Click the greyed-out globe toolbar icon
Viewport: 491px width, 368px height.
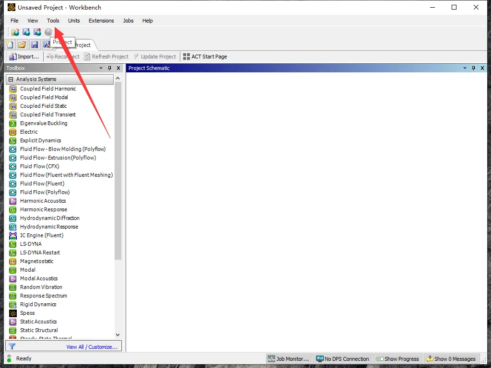(48, 32)
